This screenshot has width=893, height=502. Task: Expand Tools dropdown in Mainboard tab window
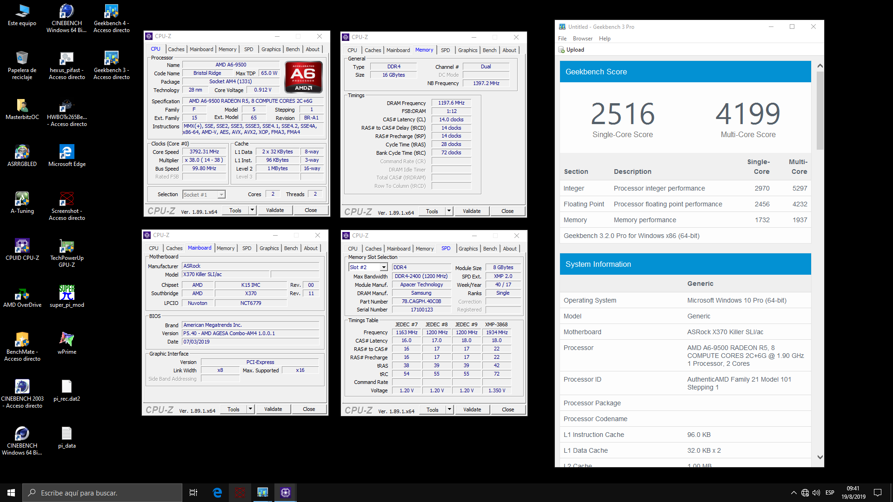[250, 409]
